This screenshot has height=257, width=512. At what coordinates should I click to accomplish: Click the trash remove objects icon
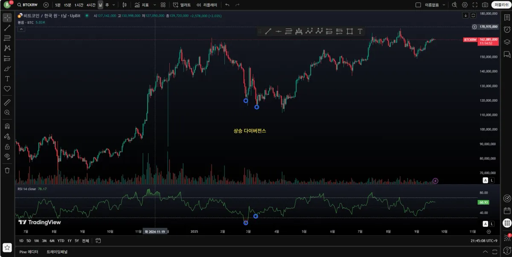coord(7,170)
